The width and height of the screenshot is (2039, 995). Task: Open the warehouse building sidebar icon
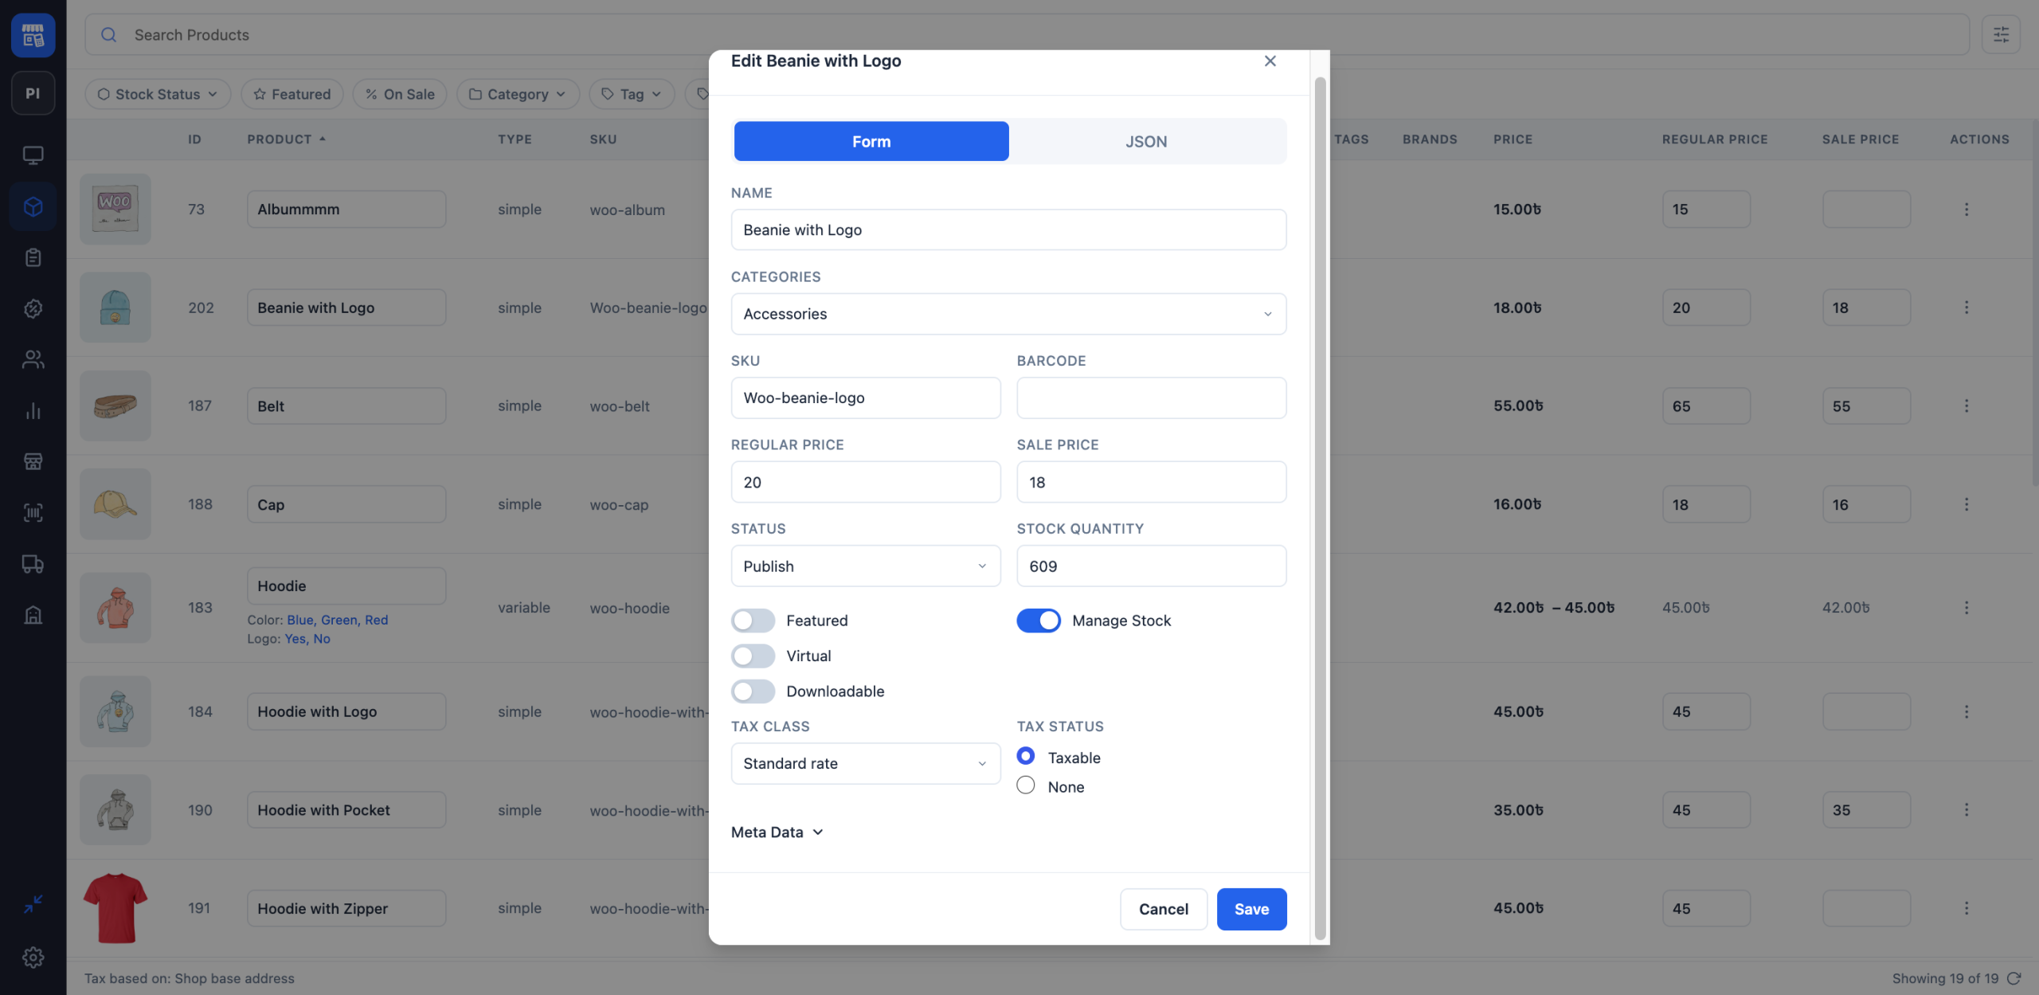click(x=33, y=615)
